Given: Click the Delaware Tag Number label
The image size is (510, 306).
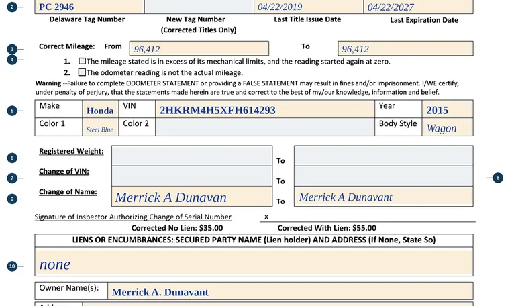Looking at the screenshot, I should pyautogui.click(x=87, y=19).
